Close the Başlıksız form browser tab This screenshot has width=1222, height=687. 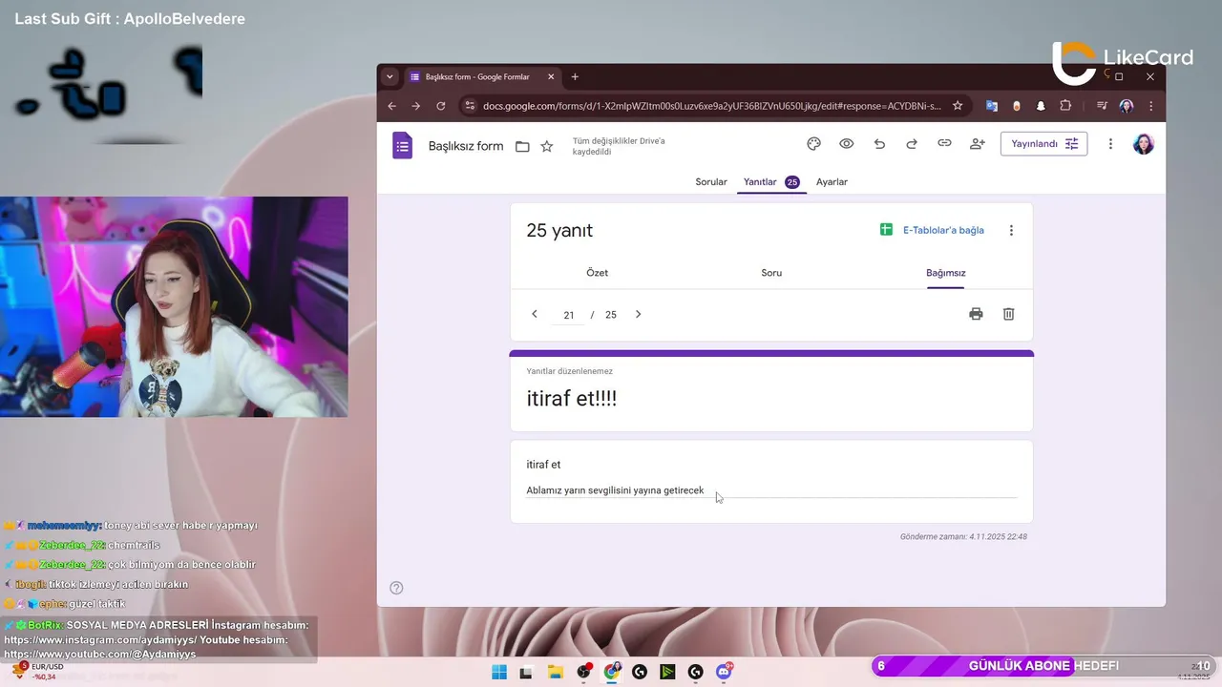(x=551, y=77)
